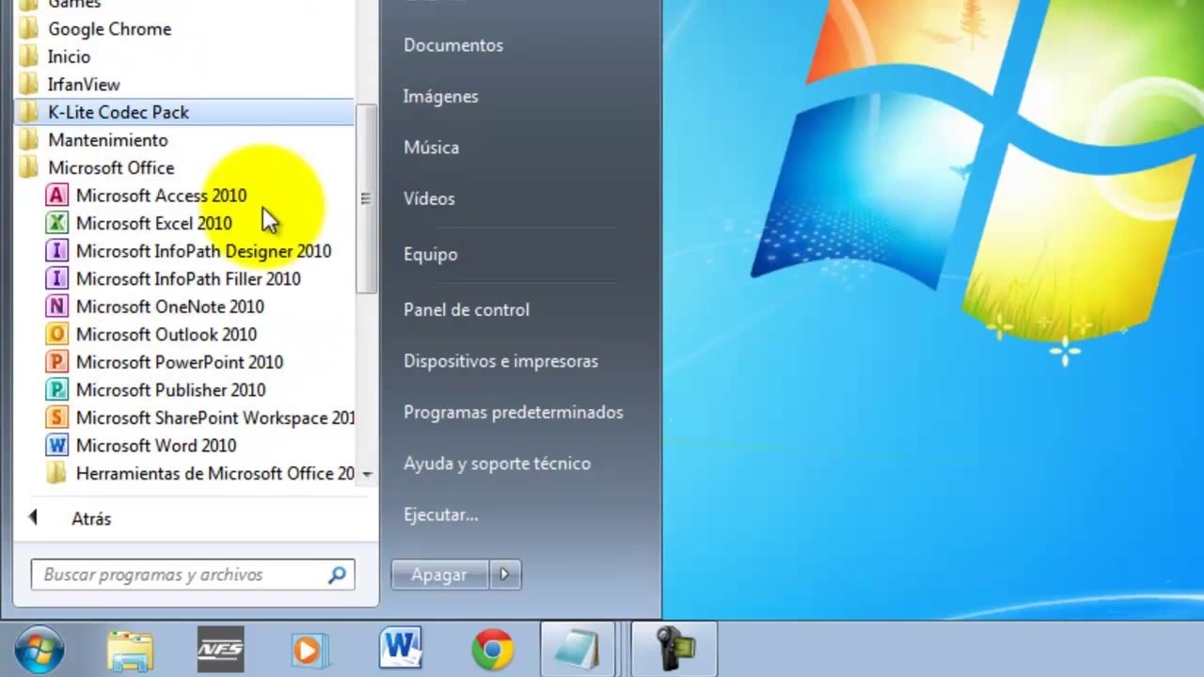Open Google Chrome from the taskbar
The image size is (1204, 677).
coord(492,651)
